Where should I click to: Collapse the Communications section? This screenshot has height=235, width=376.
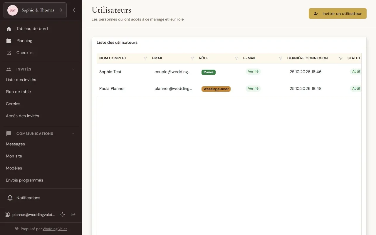[x=73, y=134]
